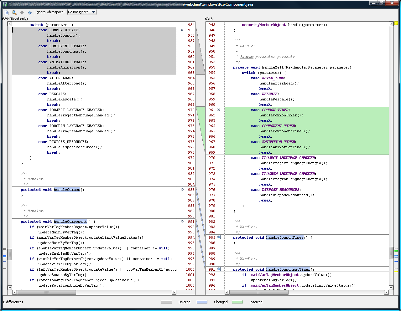This screenshot has height=311, width=401.
Task: Apply deleted block arrows at line 955
Action: pos(182,30)
